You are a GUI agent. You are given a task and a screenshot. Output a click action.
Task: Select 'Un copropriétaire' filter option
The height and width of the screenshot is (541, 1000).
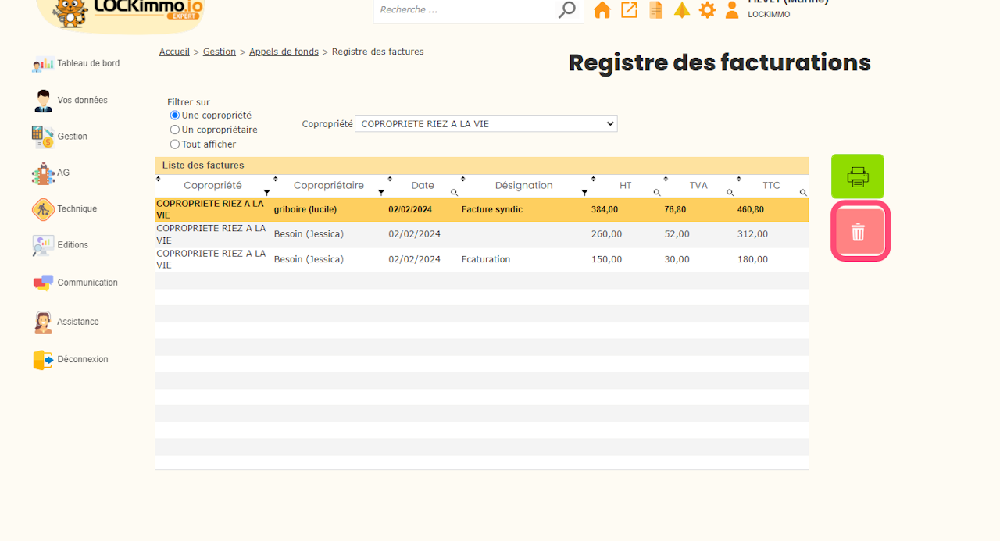click(175, 130)
